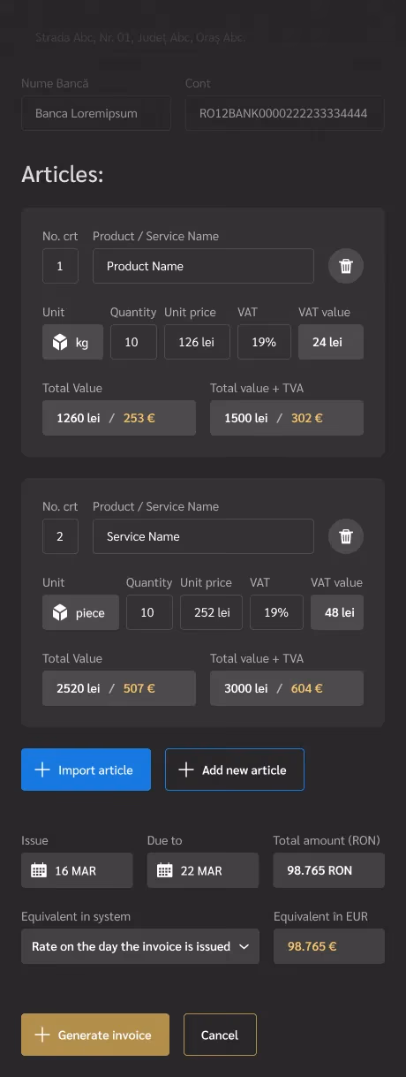The image size is (406, 1077).
Task: Edit the Product Name field
Action: point(203,266)
